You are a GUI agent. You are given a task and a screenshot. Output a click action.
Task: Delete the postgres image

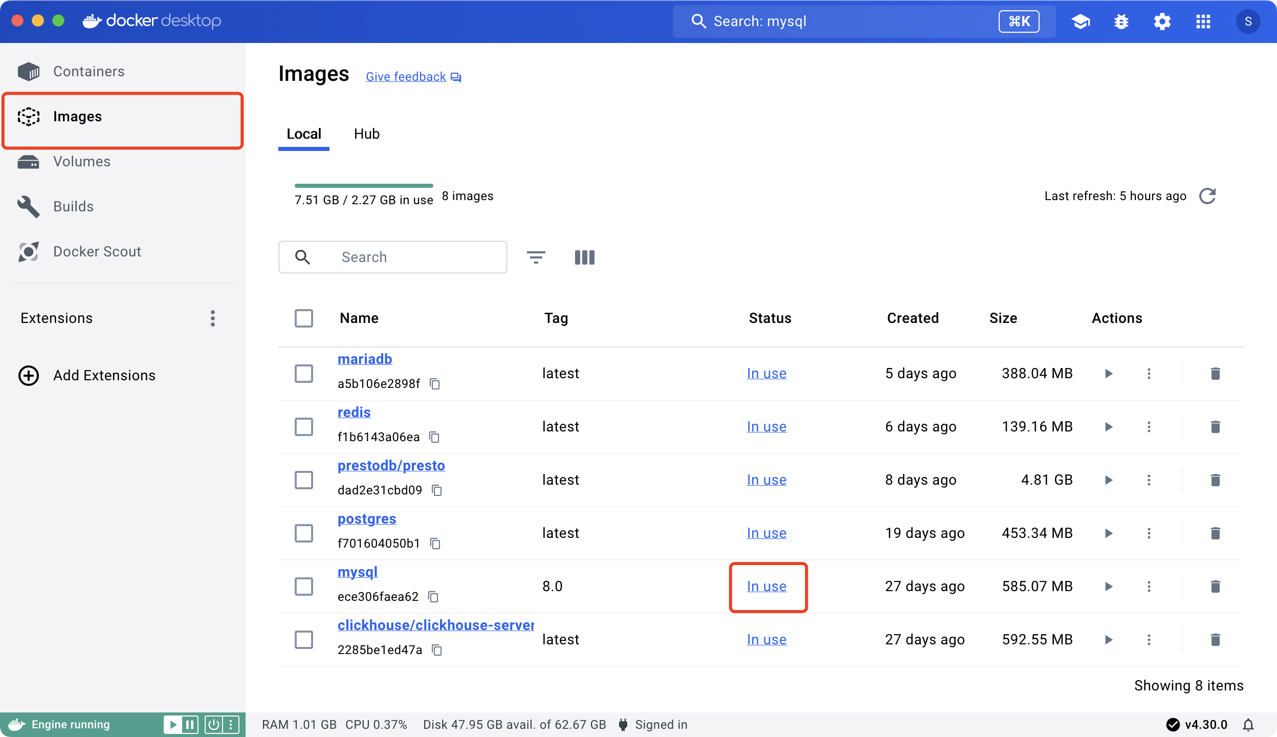pos(1216,533)
